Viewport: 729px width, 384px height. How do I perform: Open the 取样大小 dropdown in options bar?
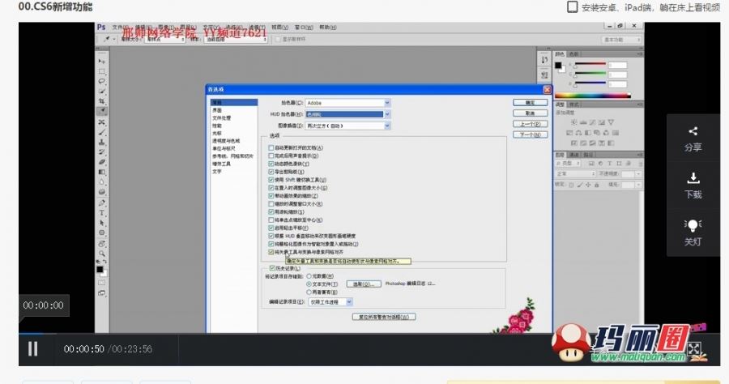click(165, 40)
